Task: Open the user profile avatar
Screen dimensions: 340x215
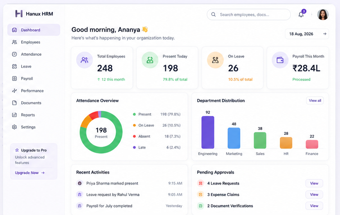Action: pos(323,14)
